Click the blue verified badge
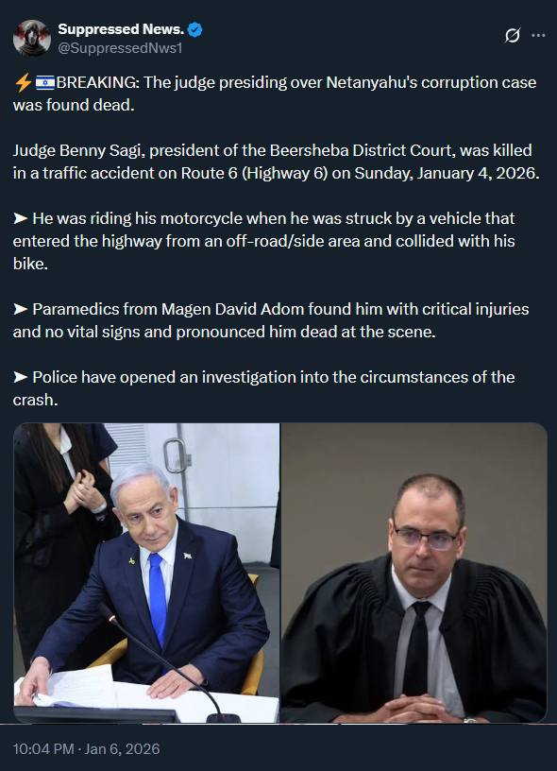Screen dimensions: 557x771 point(195,30)
